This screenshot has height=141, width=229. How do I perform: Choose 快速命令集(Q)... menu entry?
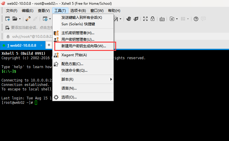click(83, 70)
